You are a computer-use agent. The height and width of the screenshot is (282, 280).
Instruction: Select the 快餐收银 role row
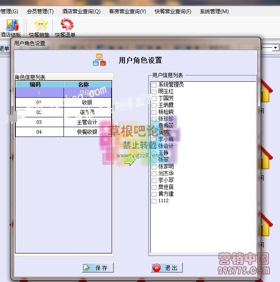click(64, 132)
